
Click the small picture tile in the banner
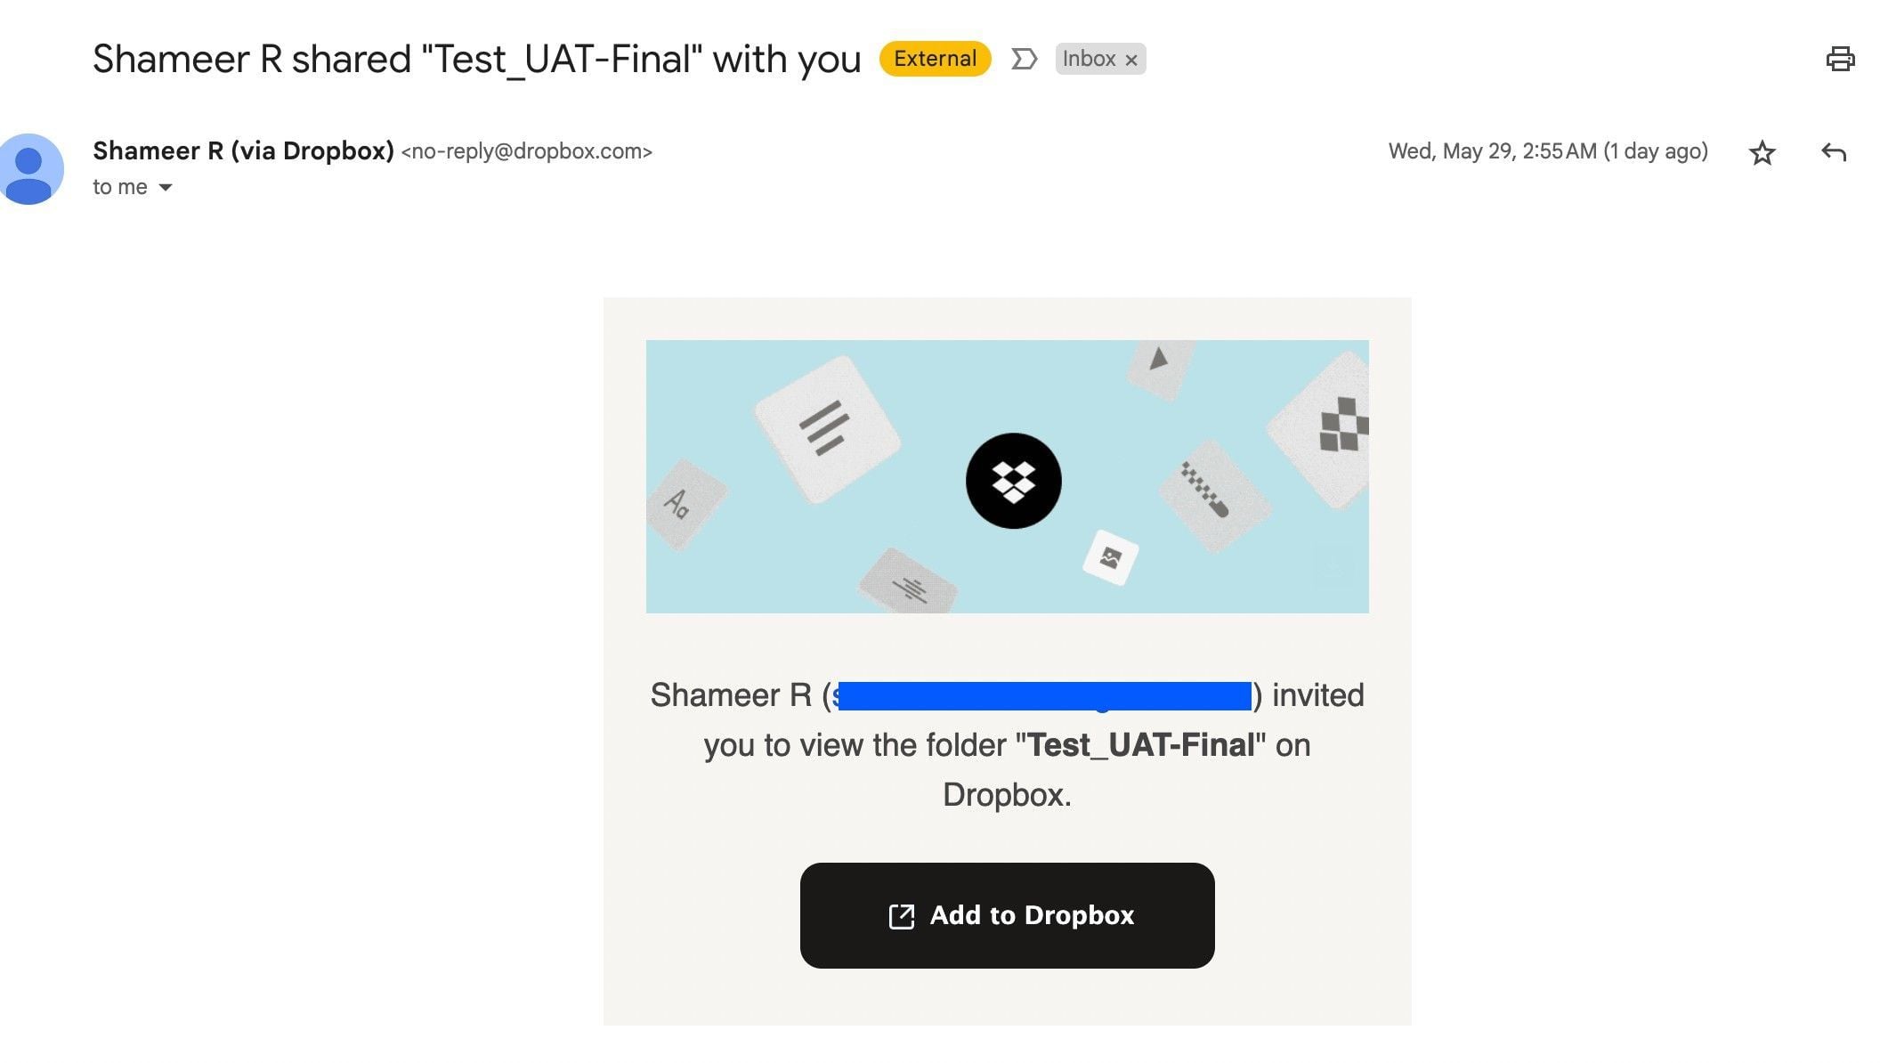pos(1110,557)
